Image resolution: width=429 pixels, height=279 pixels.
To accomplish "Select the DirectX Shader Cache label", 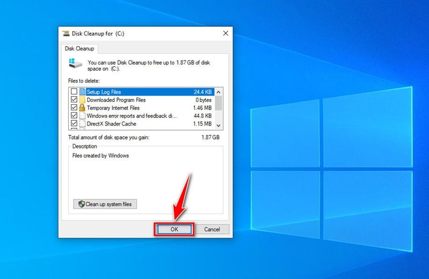I will (112, 123).
